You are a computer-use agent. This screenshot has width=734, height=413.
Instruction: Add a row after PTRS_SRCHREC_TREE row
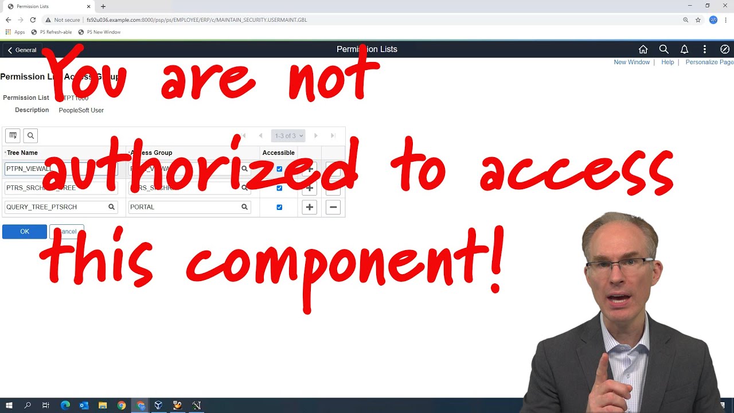[309, 188]
